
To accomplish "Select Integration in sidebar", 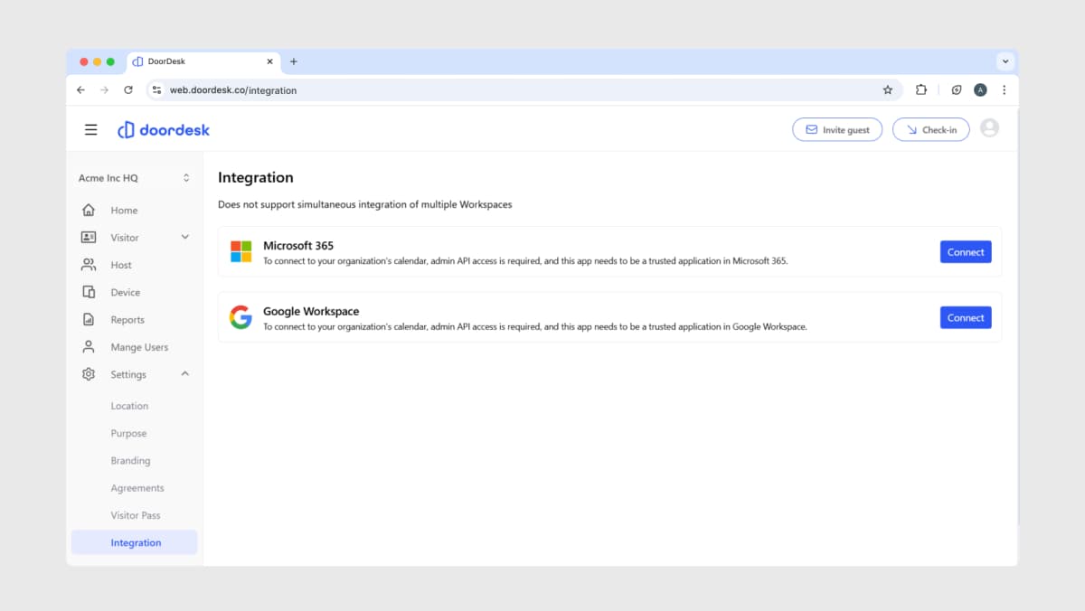I will point(135,542).
